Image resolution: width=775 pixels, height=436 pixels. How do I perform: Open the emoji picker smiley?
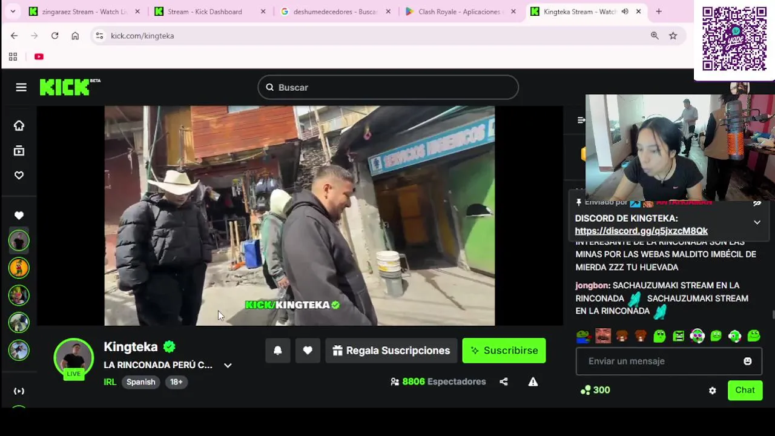click(748, 361)
